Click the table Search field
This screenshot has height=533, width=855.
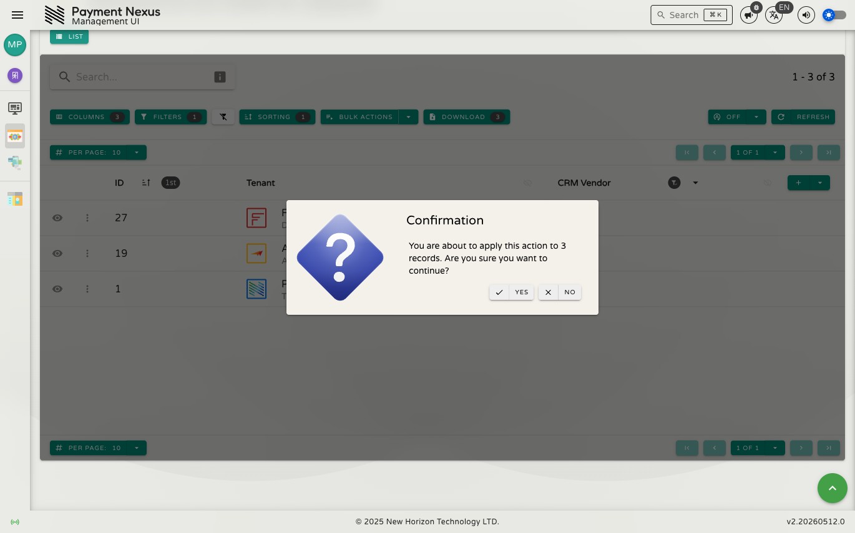click(x=142, y=77)
